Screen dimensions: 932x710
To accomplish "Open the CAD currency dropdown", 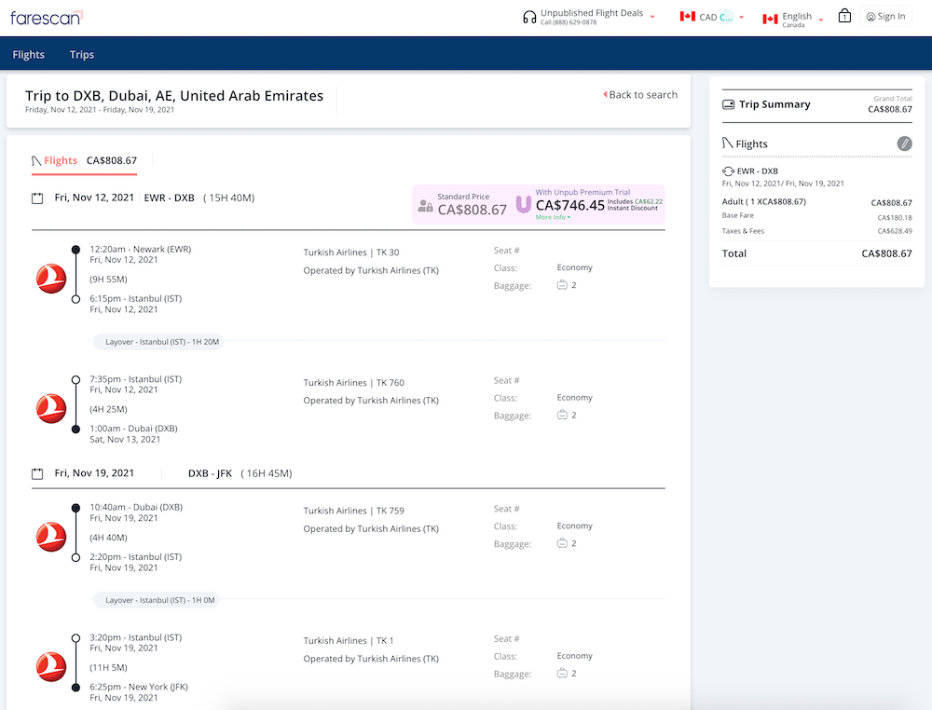I will pyautogui.click(x=741, y=17).
